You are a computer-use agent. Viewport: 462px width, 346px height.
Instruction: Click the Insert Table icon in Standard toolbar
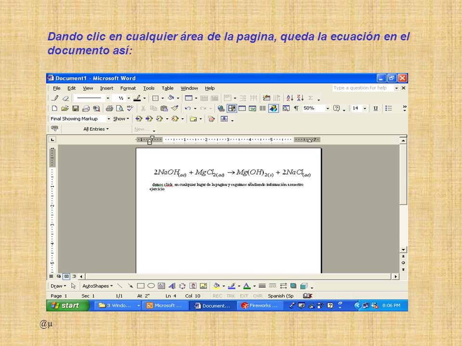242,108
